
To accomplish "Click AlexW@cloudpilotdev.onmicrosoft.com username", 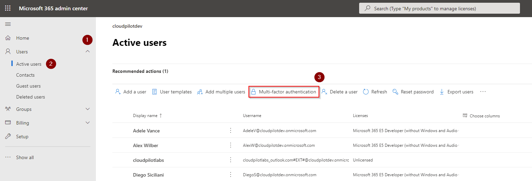I will pos(279,145).
